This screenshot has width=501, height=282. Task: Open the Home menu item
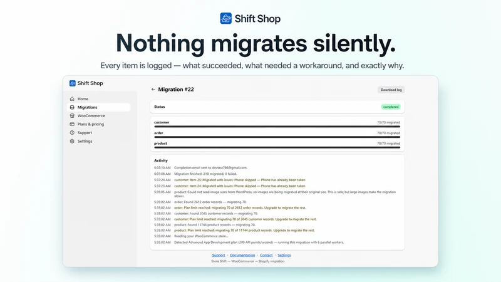[99, 99]
